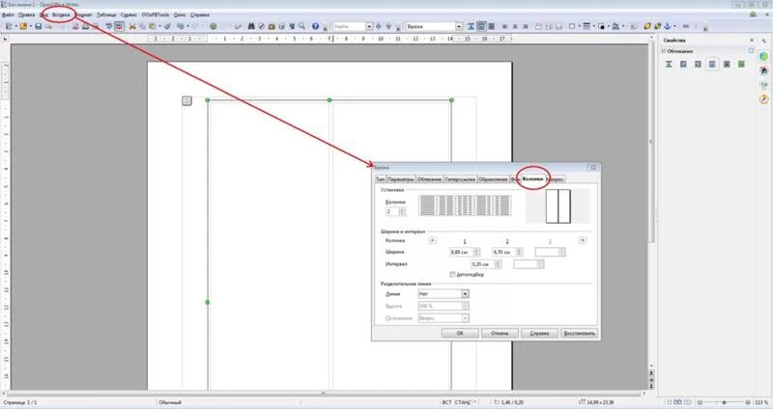Click the New document toolbar icon
The width and height of the screenshot is (773, 409).
[x=9, y=27]
